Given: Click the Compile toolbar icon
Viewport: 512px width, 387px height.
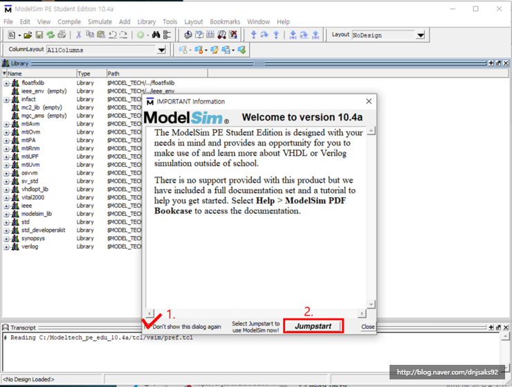Looking at the screenshot, I should pyautogui.click(x=188, y=35).
